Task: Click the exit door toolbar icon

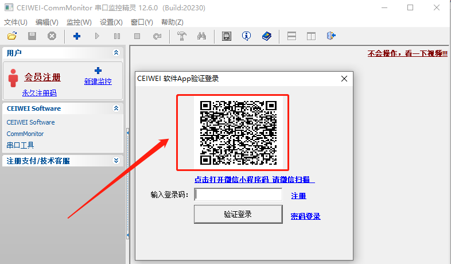Action: tap(331, 36)
